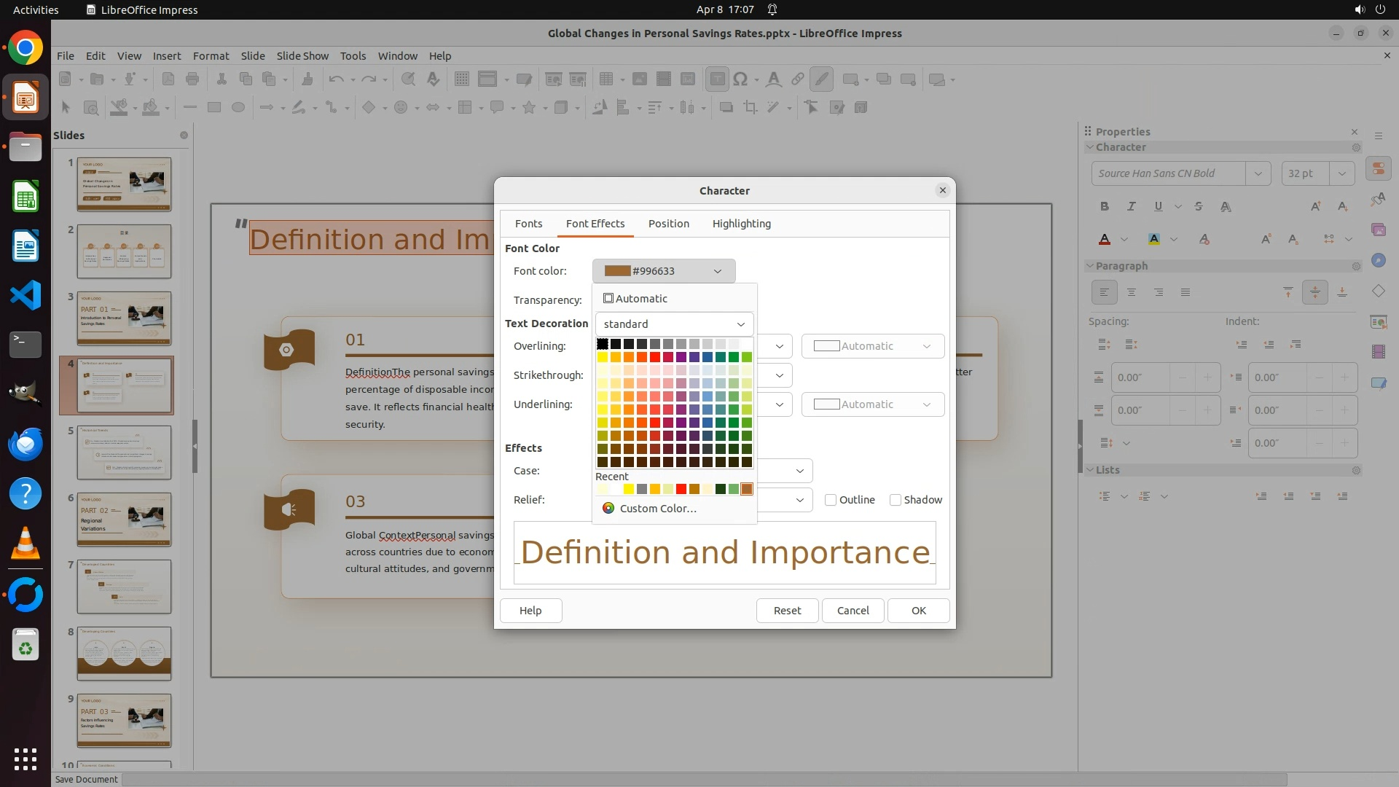
Task: Open VLC from the Ubuntu dock
Action: (x=26, y=543)
